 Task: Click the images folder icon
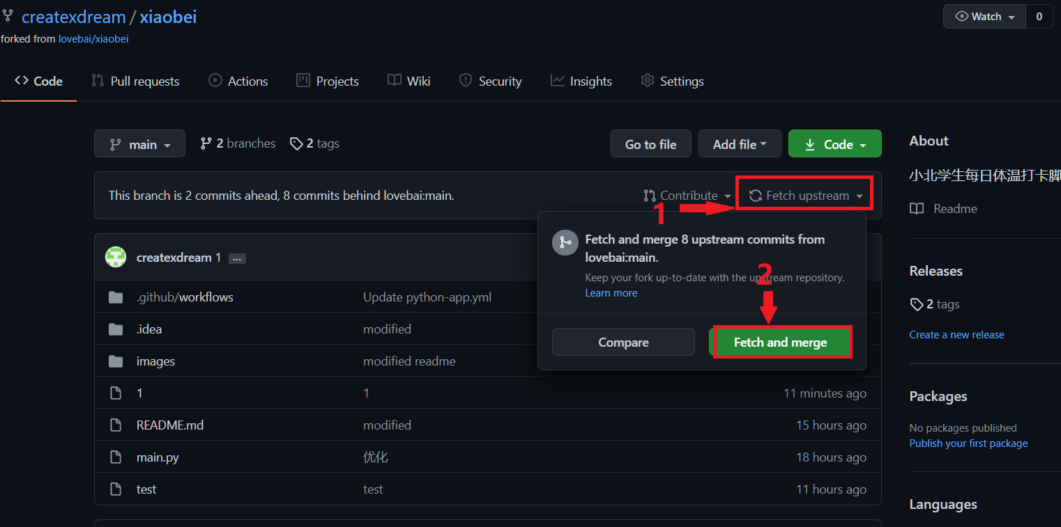(116, 361)
